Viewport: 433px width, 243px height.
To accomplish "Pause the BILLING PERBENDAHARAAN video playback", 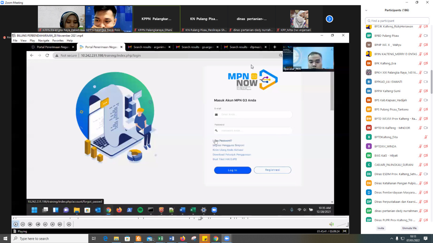I will click(x=23, y=224).
